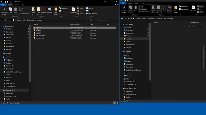The width and height of the screenshot is (206, 115).
Task: Open File tab in fall_semester window
Action: [x=123, y=3]
